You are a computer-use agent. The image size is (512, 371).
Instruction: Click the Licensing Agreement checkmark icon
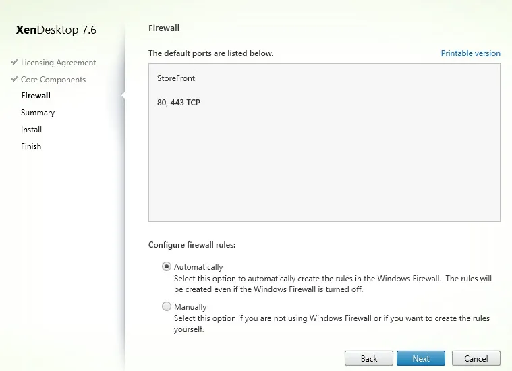(14, 62)
